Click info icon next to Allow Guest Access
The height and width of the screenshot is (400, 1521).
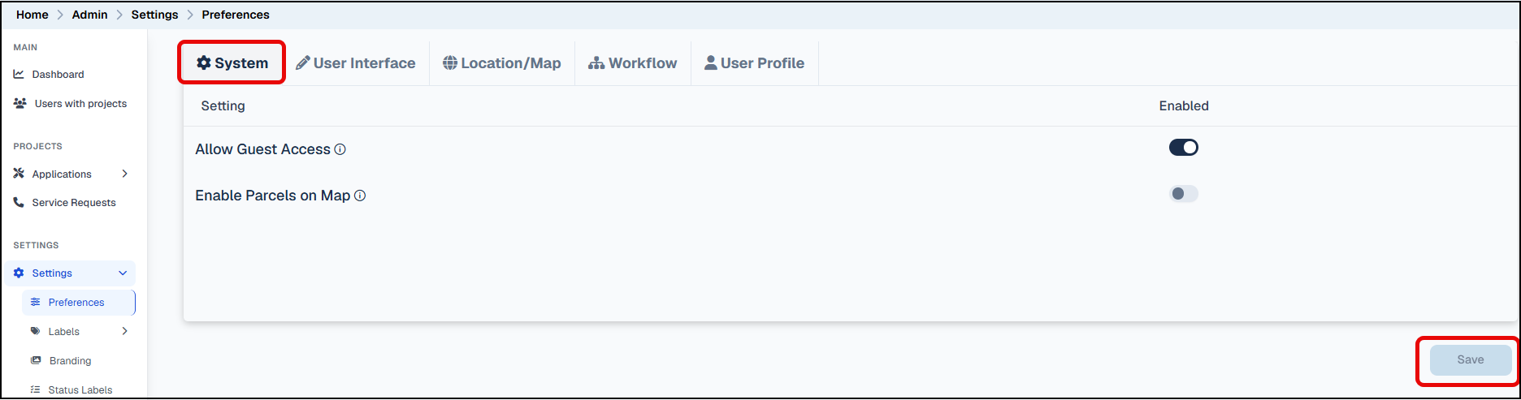click(340, 149)
